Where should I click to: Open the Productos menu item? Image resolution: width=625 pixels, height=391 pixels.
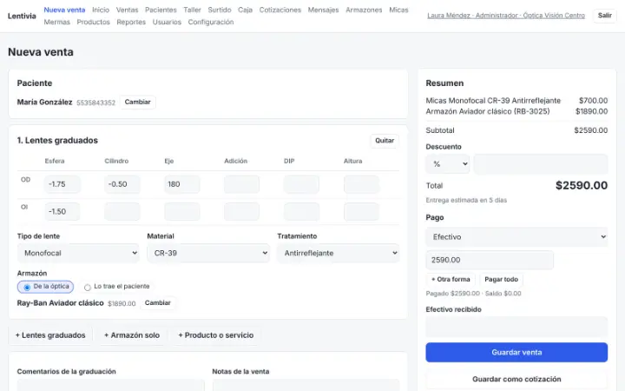coord(93,22)
